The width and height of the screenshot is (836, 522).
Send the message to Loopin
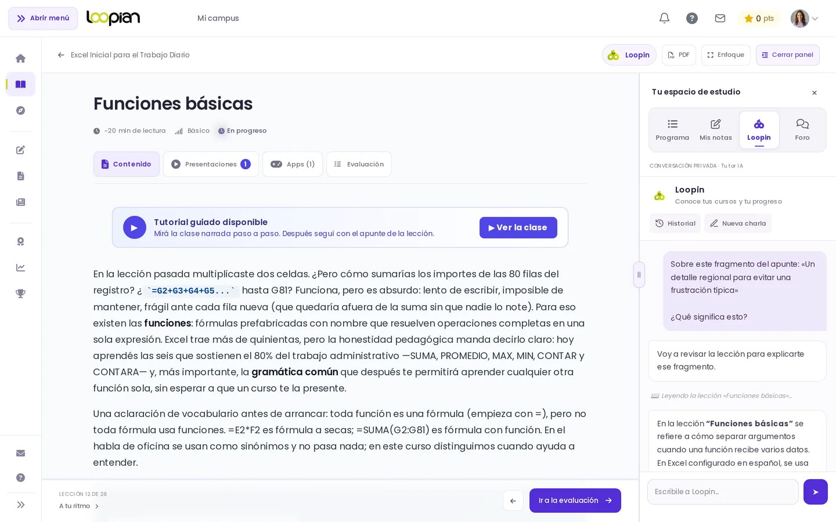816,492
